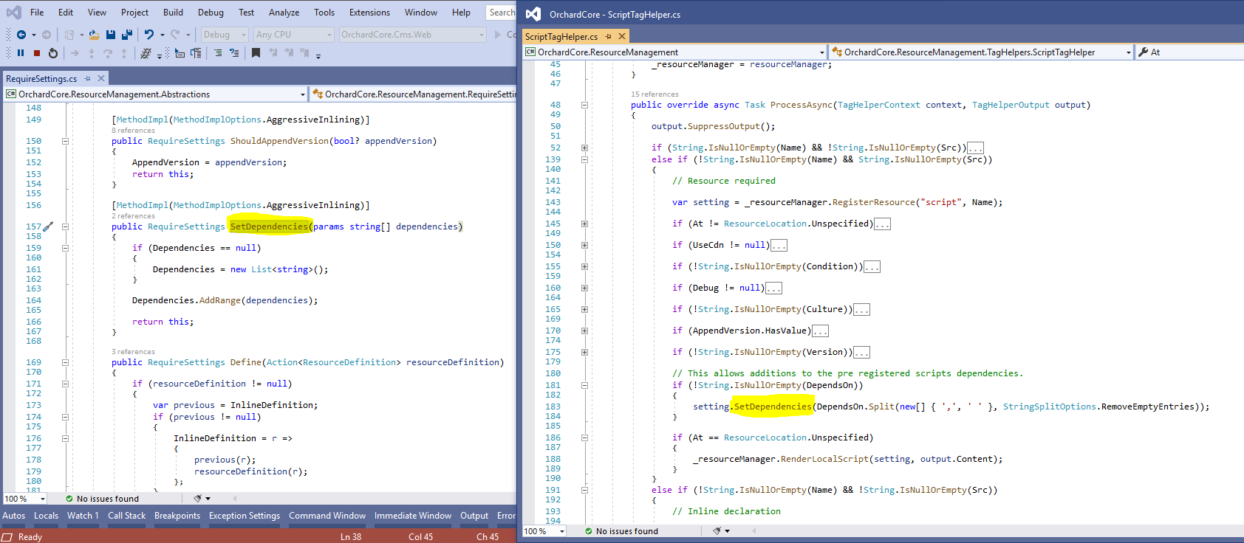Pin the RequireSettings.cs tab
The image size is (1244, 543).
(87, 78)
